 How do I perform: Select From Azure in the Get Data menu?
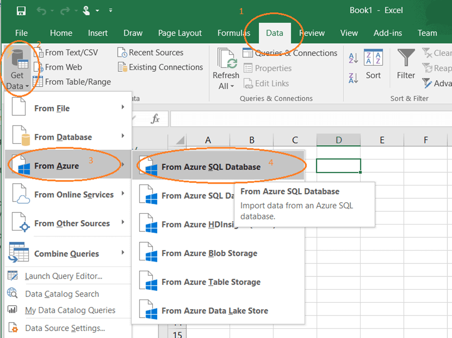click(68, 165)
